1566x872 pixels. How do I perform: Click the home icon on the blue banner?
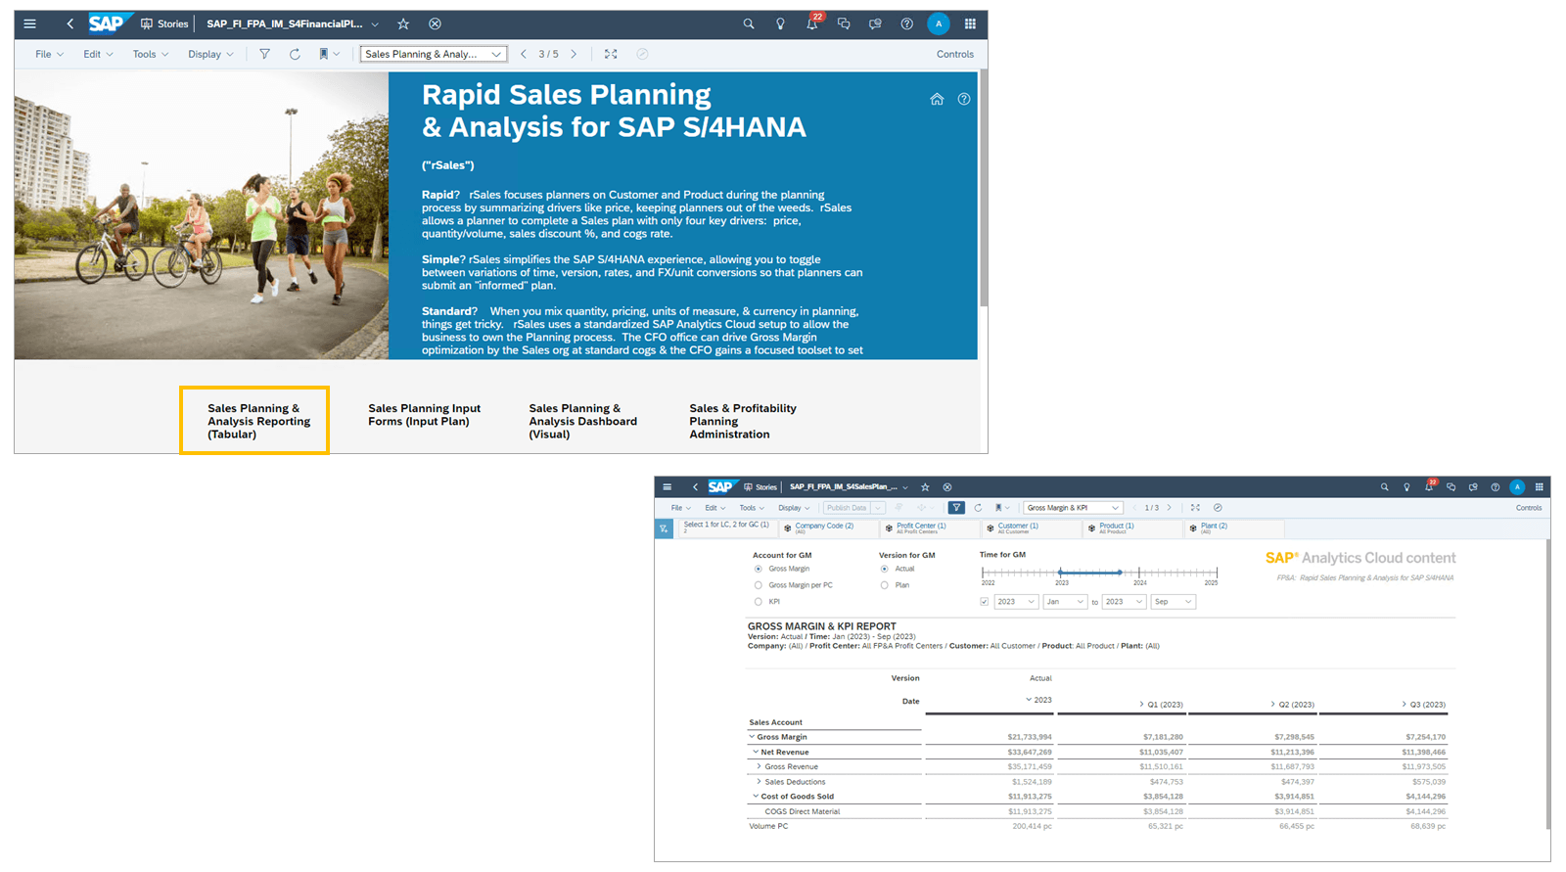[x=937, y=99]
